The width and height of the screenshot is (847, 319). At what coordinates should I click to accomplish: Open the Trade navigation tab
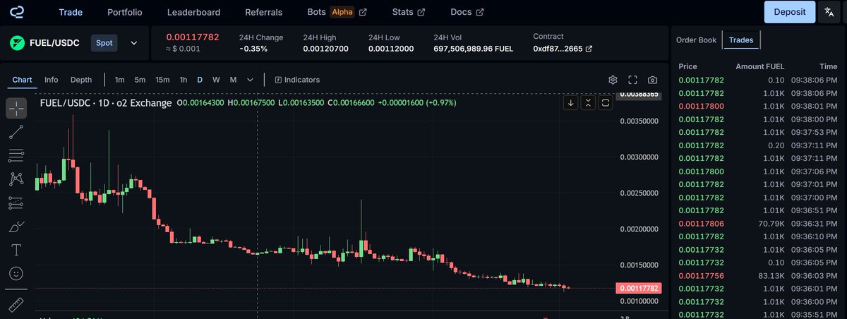pos(71,12)
